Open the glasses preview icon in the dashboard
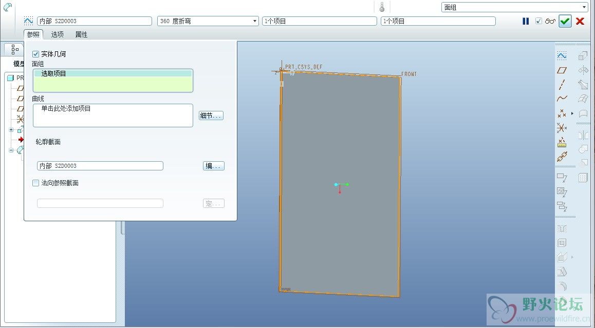 [x=550, y=21]
